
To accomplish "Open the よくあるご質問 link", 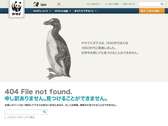I will click(112, 4).
